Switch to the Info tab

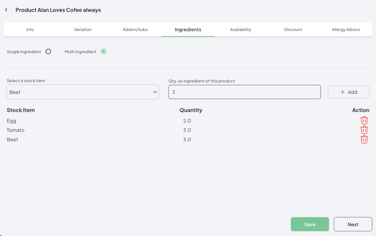click(30, 29)
